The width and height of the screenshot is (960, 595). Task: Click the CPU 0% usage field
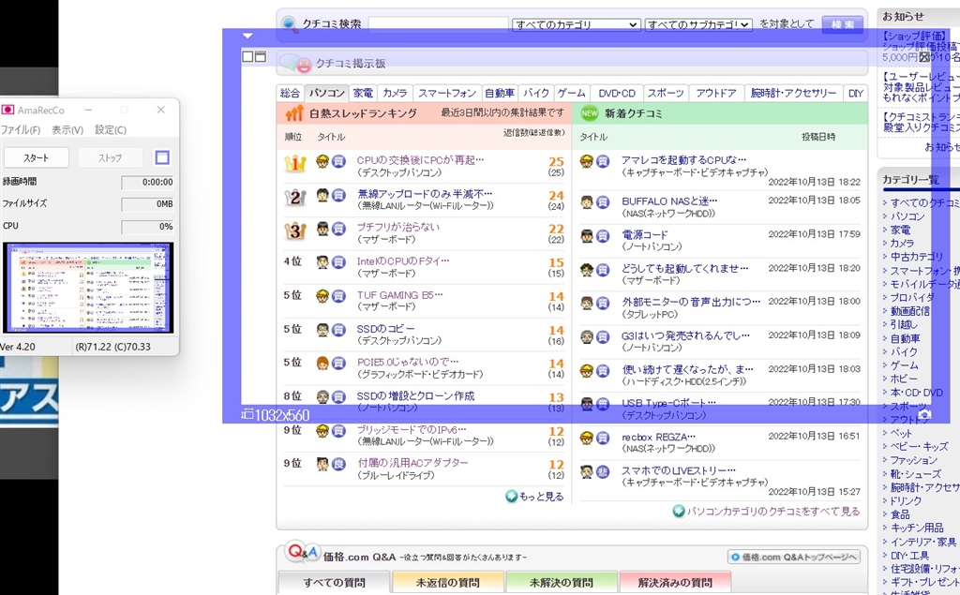click(147, 227)
